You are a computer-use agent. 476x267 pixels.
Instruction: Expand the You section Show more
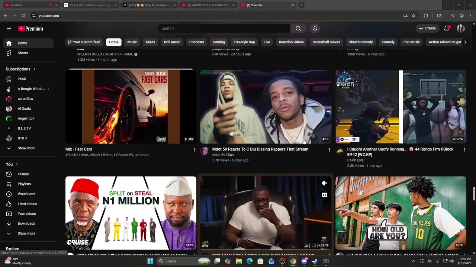click(28, 233)
